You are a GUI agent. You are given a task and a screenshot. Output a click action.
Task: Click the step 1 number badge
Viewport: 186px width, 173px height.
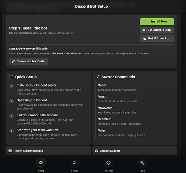(x=11, y=86)
